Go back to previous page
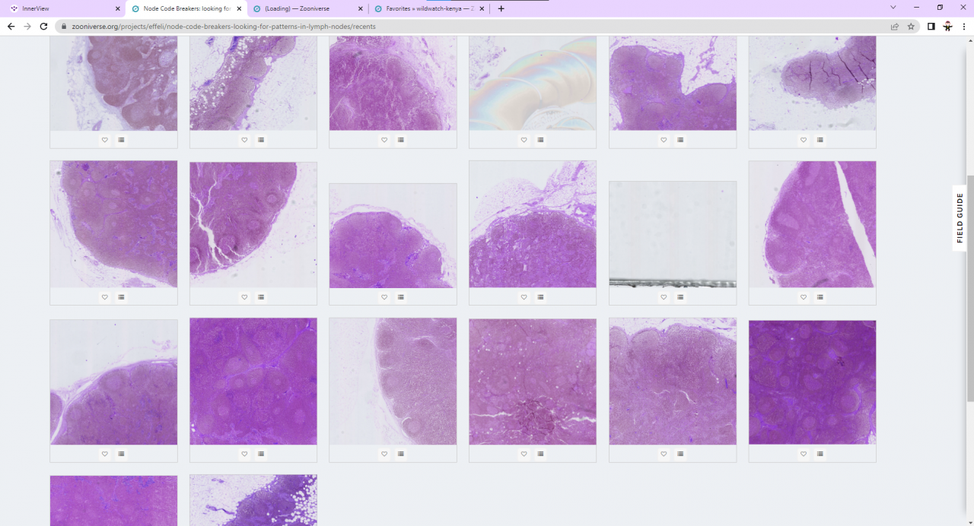 [11, 26]
